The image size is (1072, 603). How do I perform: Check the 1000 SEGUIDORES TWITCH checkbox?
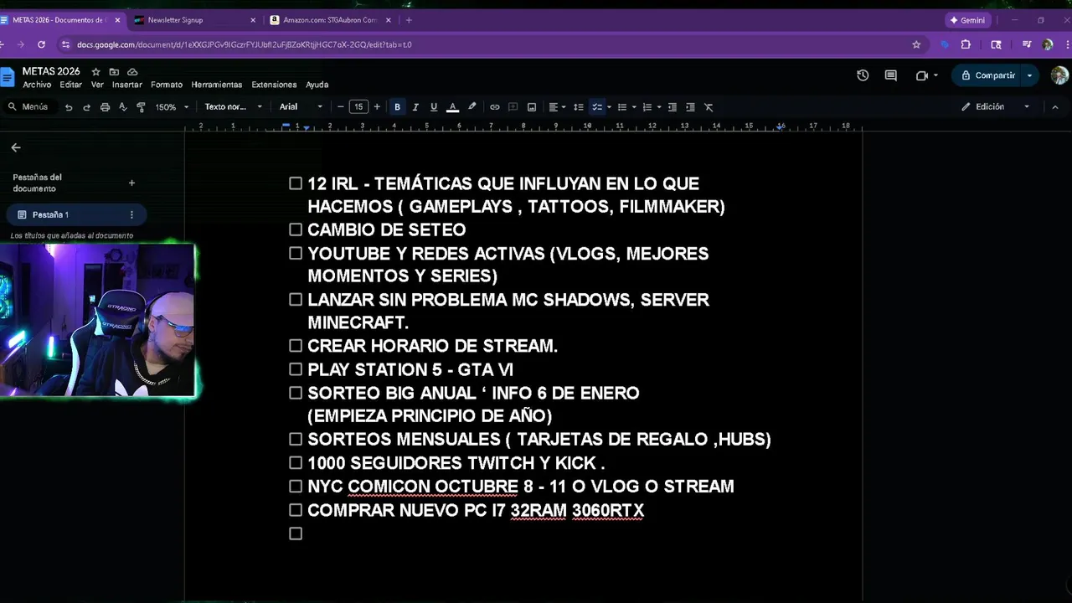coord(296,462)
